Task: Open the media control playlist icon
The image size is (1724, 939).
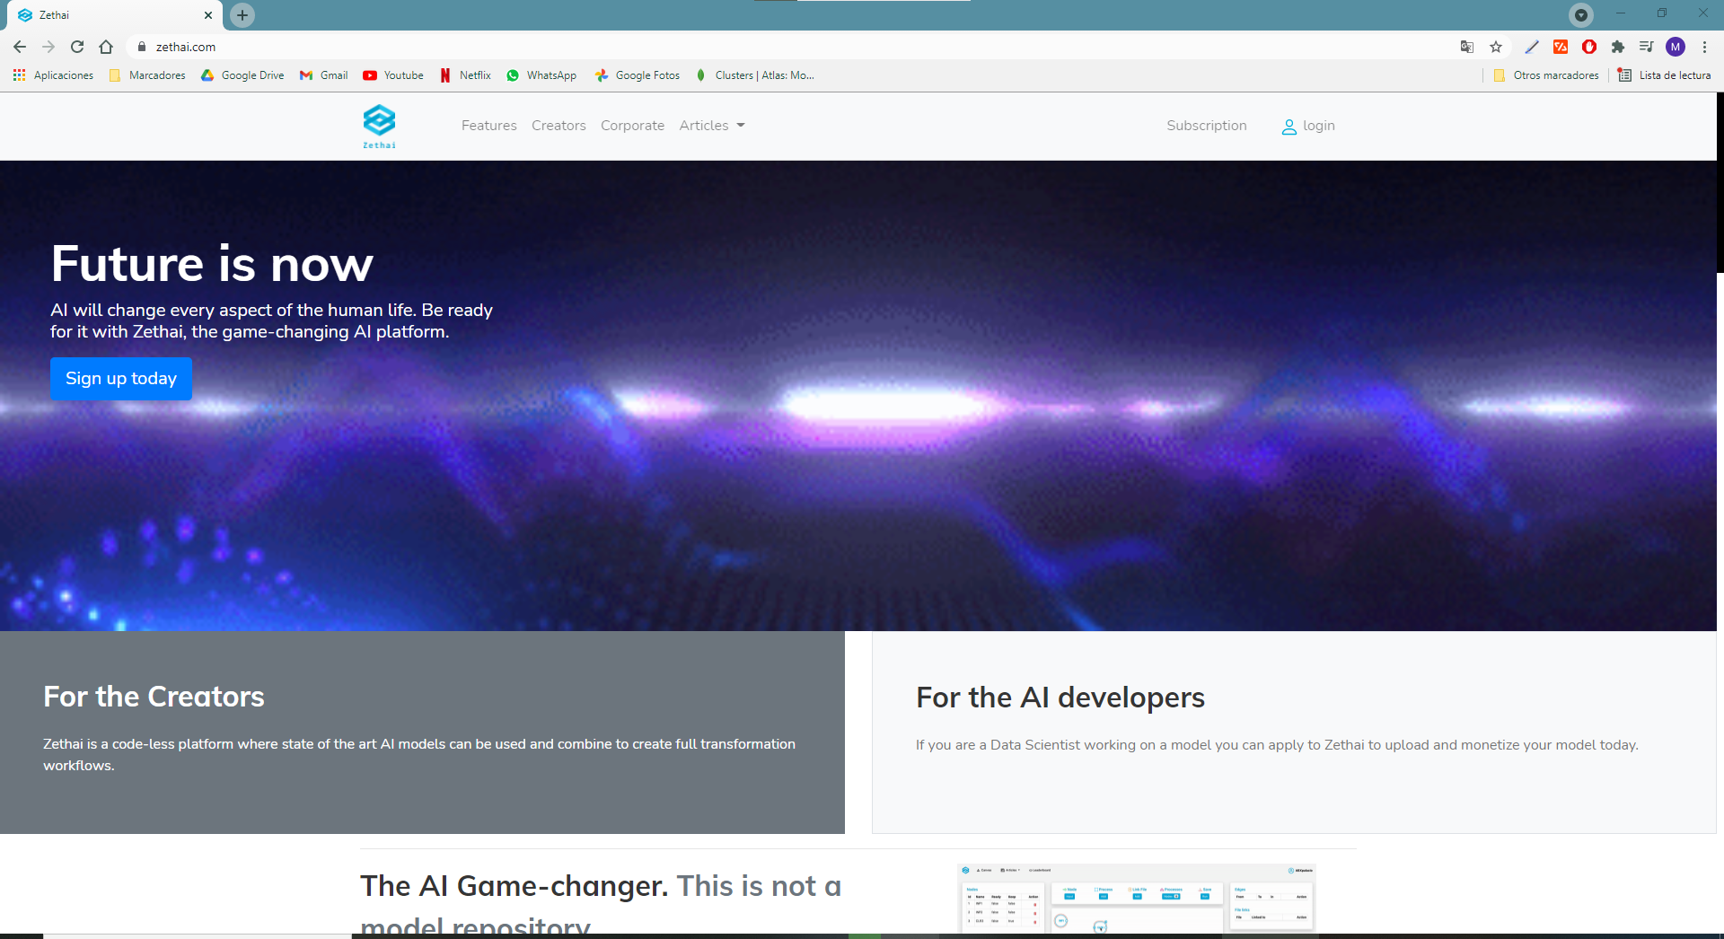Action: tap(1647, 47)
